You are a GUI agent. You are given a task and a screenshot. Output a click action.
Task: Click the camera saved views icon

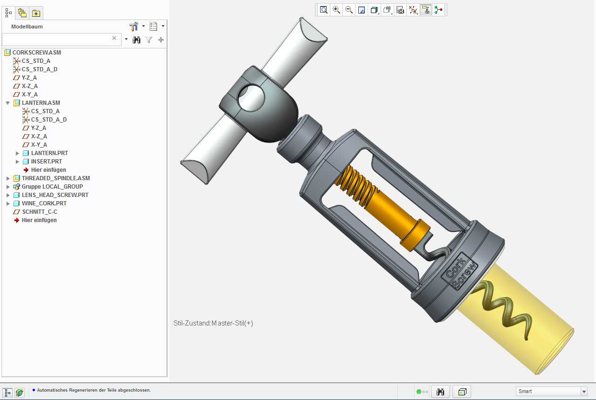pyautogui.click(x=400, y=10)
